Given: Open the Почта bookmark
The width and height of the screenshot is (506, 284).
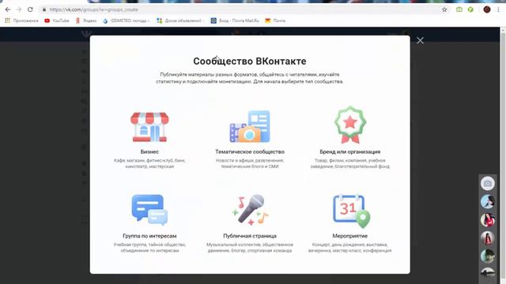Looking at the screenshot, I should tap(275, 21).
